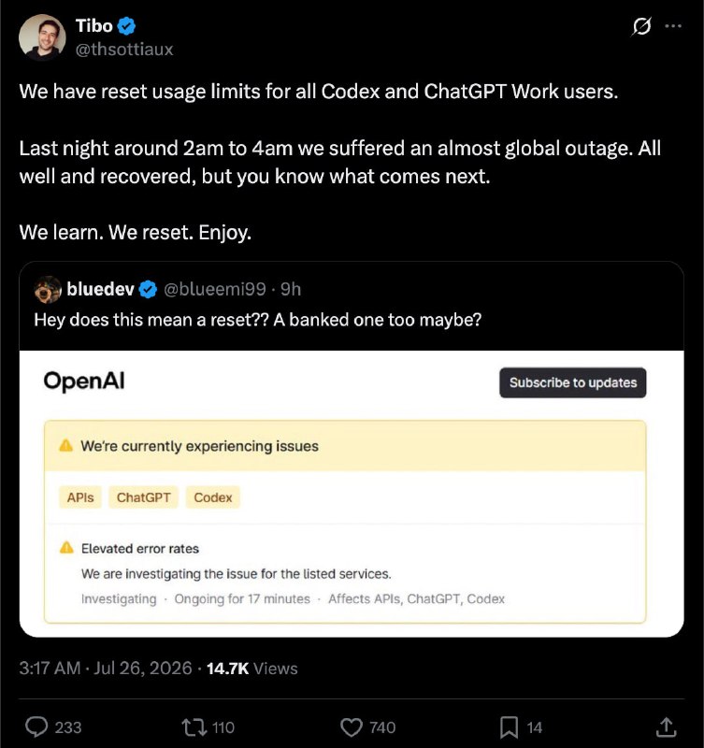Click the 3:17 AM Jul 26 timestamp
This screenshot has width=704, height=748.
tap(106, 668)
